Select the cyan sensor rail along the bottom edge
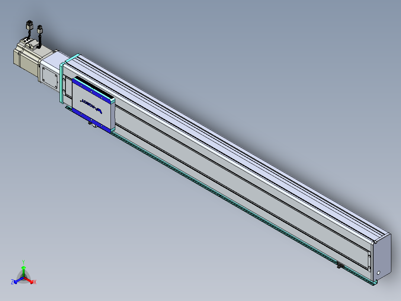This screenshot has width=401, height=301. point(220,196)
